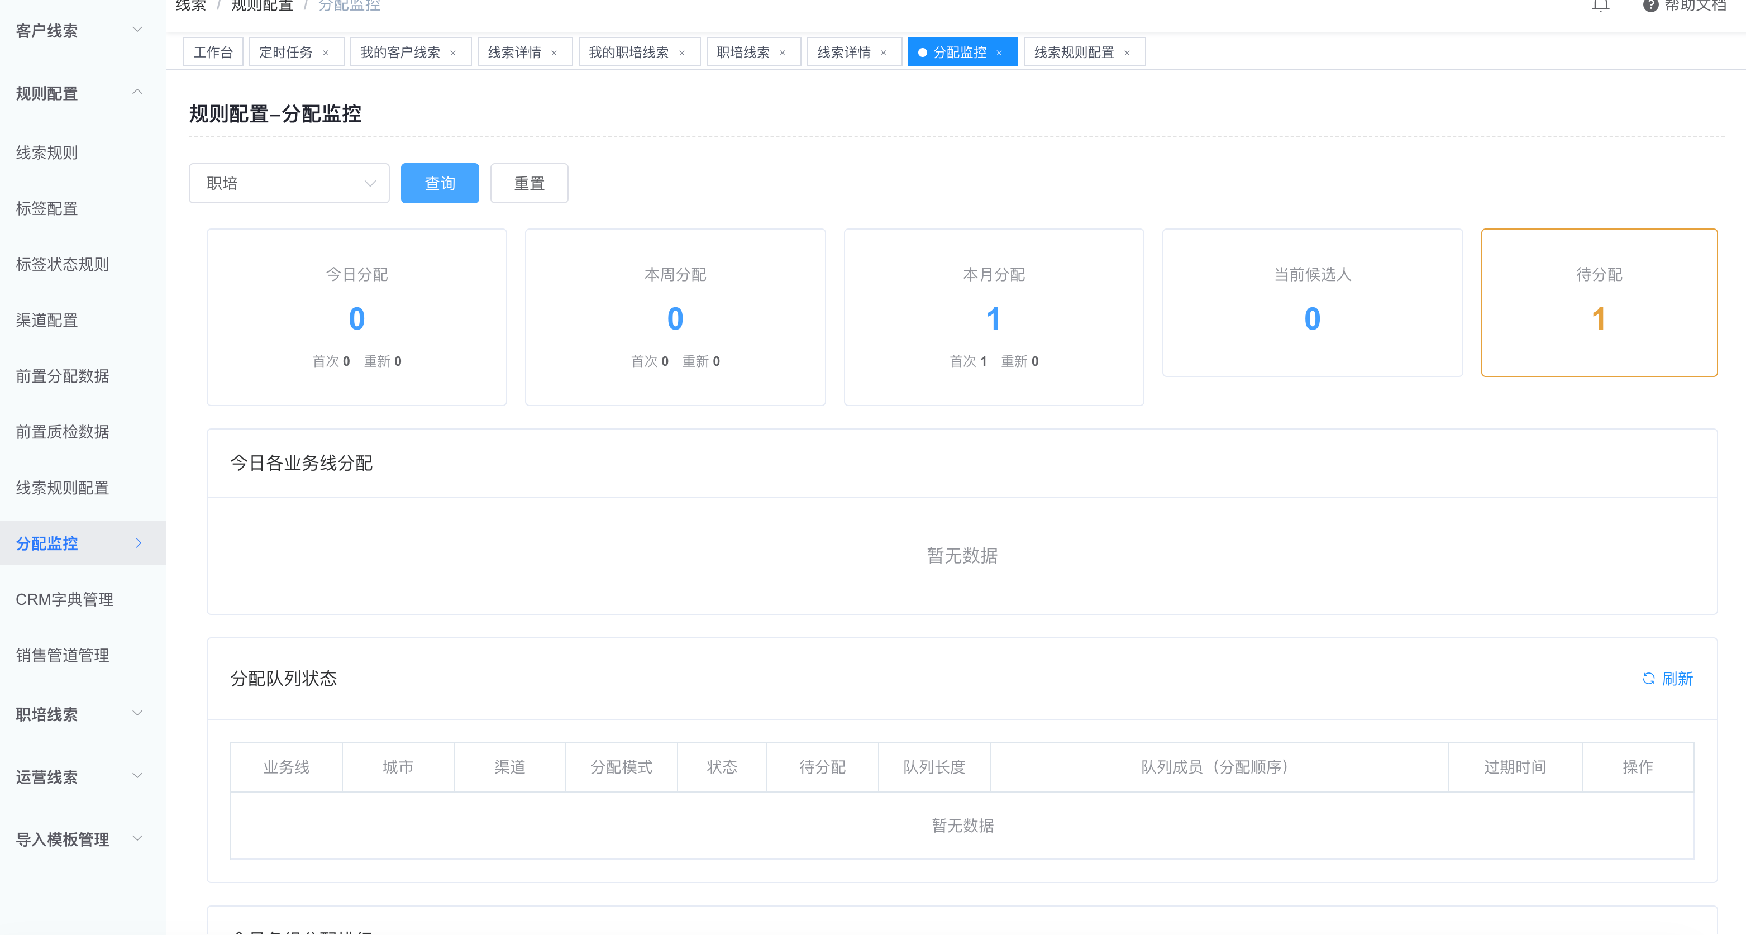
Task: Close the 我的客户线索 tab
Action: 453,53
